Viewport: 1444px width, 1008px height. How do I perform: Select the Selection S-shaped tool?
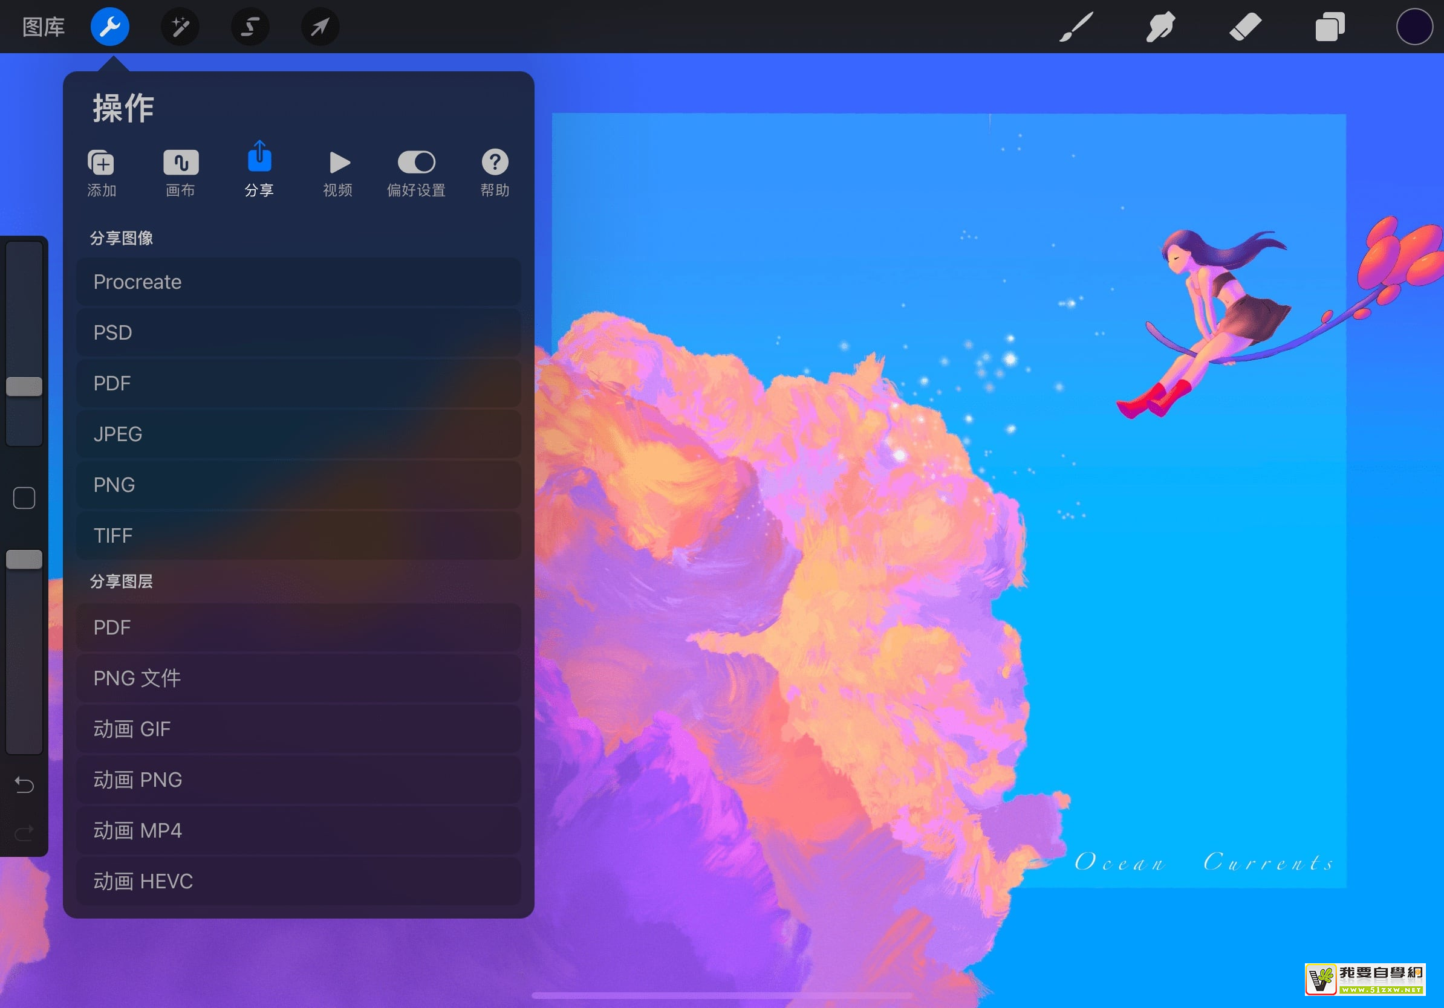(x=250, y=27)
